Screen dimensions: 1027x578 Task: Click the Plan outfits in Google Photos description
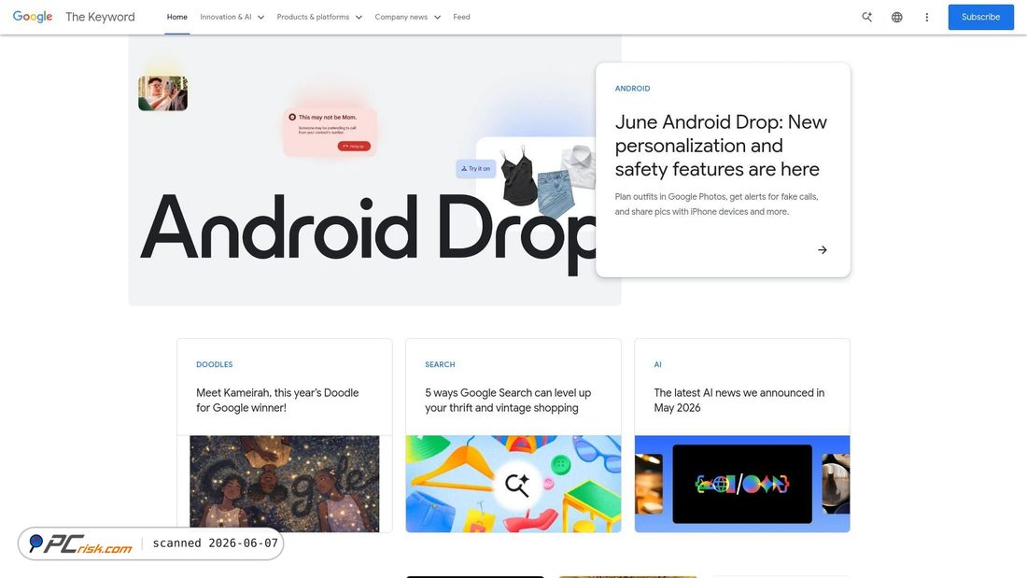[x=716, y=204]
